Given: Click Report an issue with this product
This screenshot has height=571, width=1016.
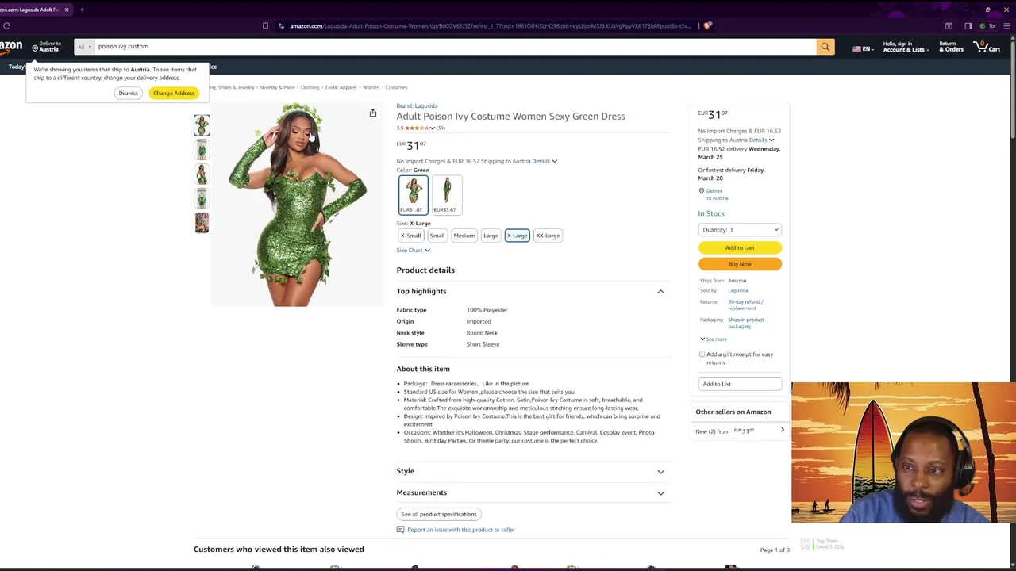Looking at the screenshot, I should (461, 530).
